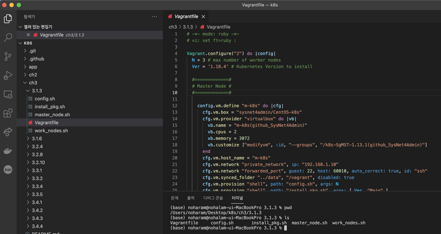441x234 pixels.
Task: Place cursor on 'N = 3' code line
Action: [236, 60]
